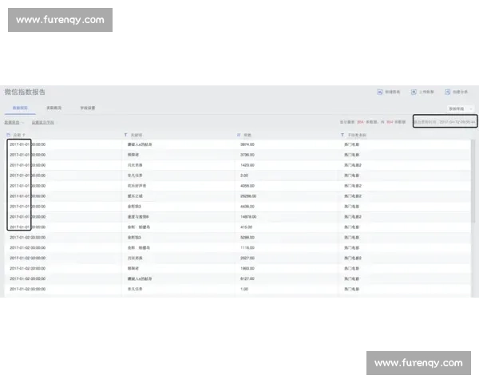Open the third tab (field settings)

pos(88,107)
